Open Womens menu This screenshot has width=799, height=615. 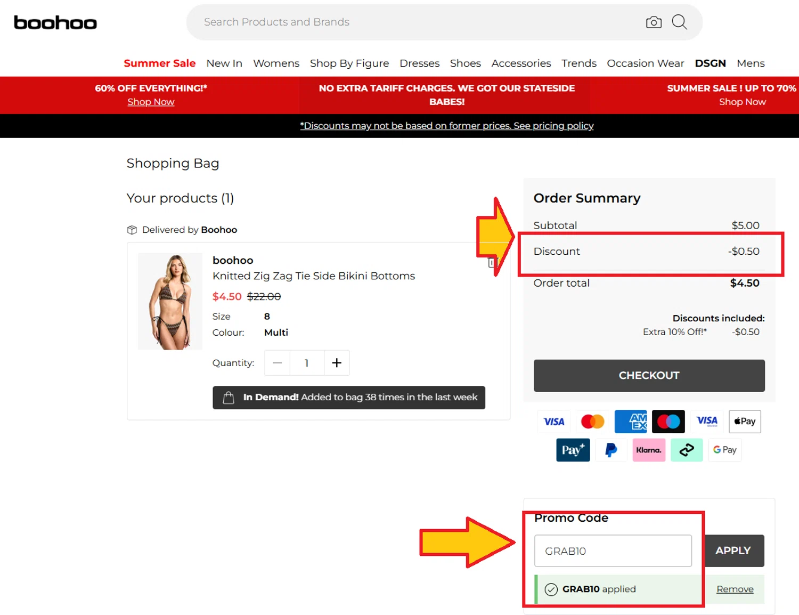(x=276, y=63)
